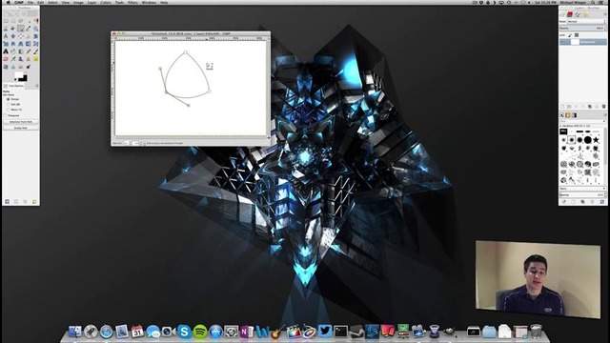Open Twitter from the Dock
Viewport: 610px width, 343px height.
coord(325,332)
